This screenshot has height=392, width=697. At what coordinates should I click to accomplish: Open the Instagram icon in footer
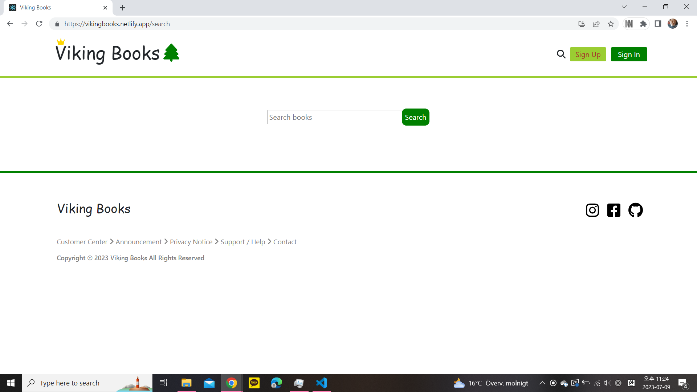(x=592, y=210)
